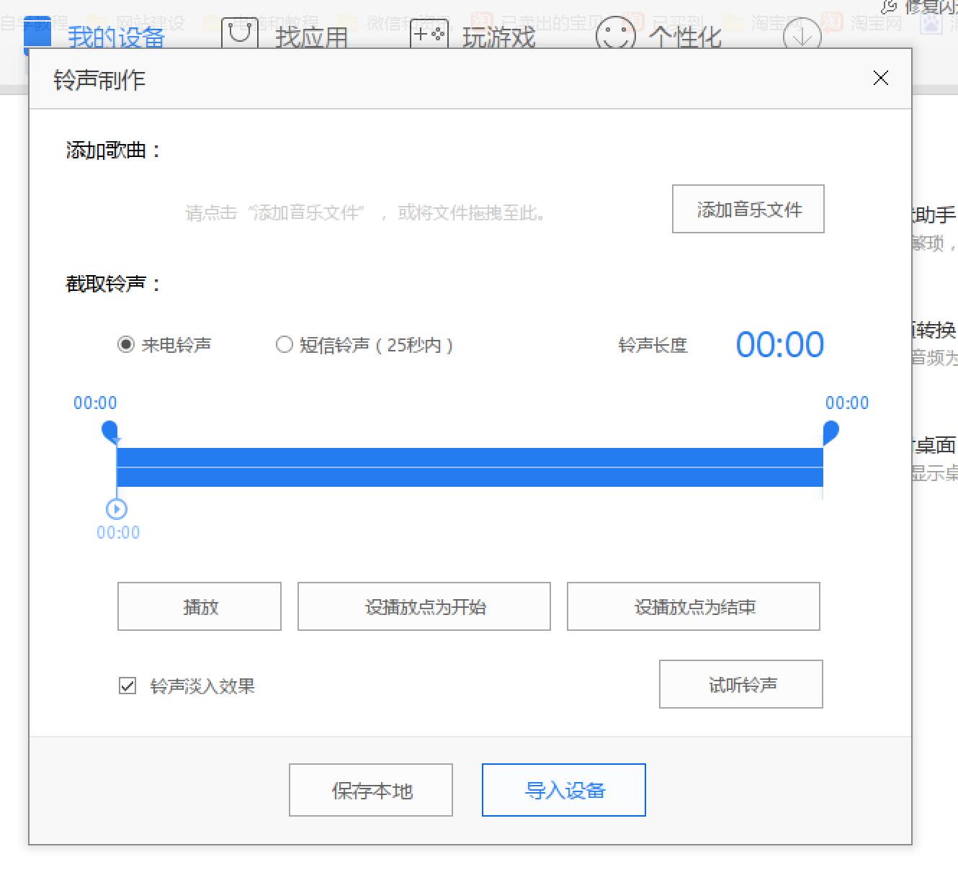Viewport: 958px width, 880px height.
Task: Click the 导入设备 button
Action: click(564, 790)
